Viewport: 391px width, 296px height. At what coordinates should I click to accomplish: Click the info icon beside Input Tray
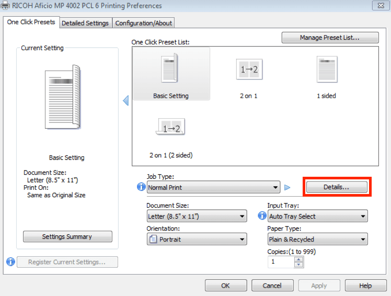click(x=262, y=216)
